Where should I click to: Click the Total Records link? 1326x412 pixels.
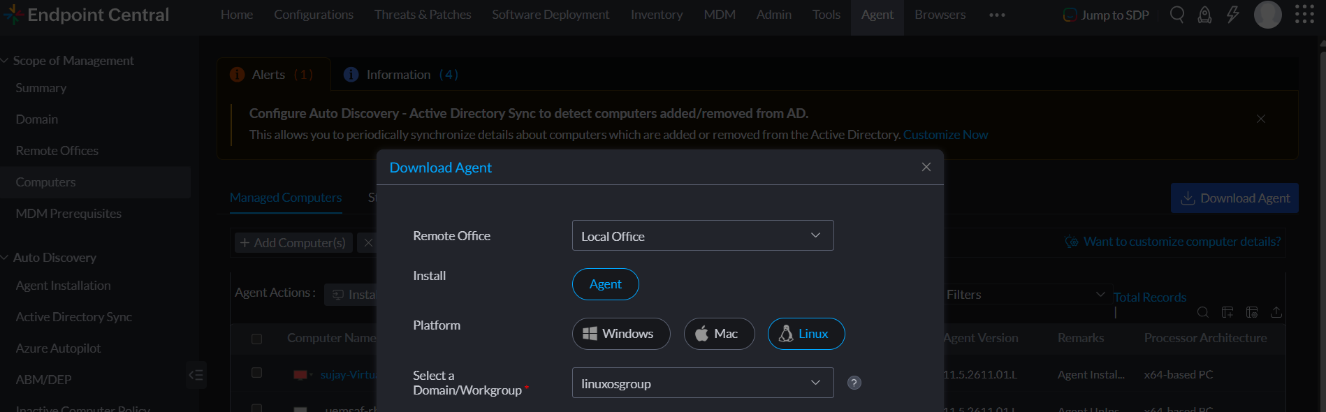coord(1150,297)
